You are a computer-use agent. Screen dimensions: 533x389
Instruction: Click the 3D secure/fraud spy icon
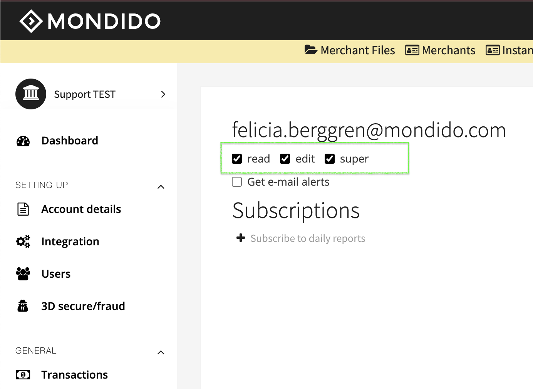pyautogui.click(x=23, y=306)
